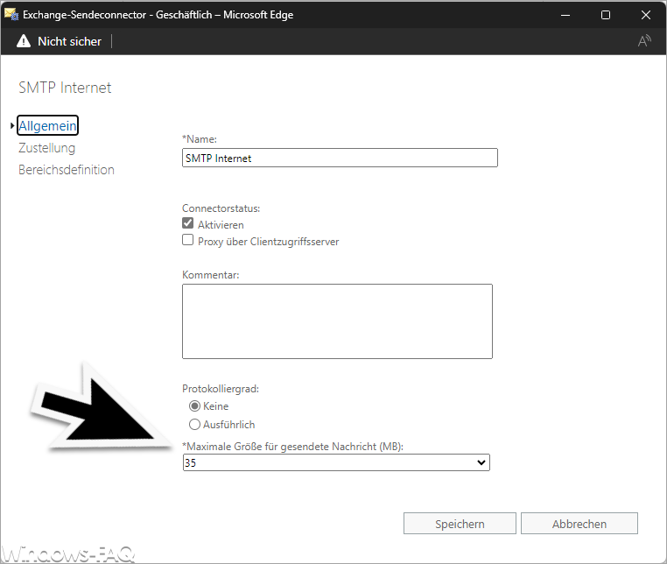Viewport: 667px width, 564px height.
Task: Select the Keine logging radio button
Action: coord(194,406)
